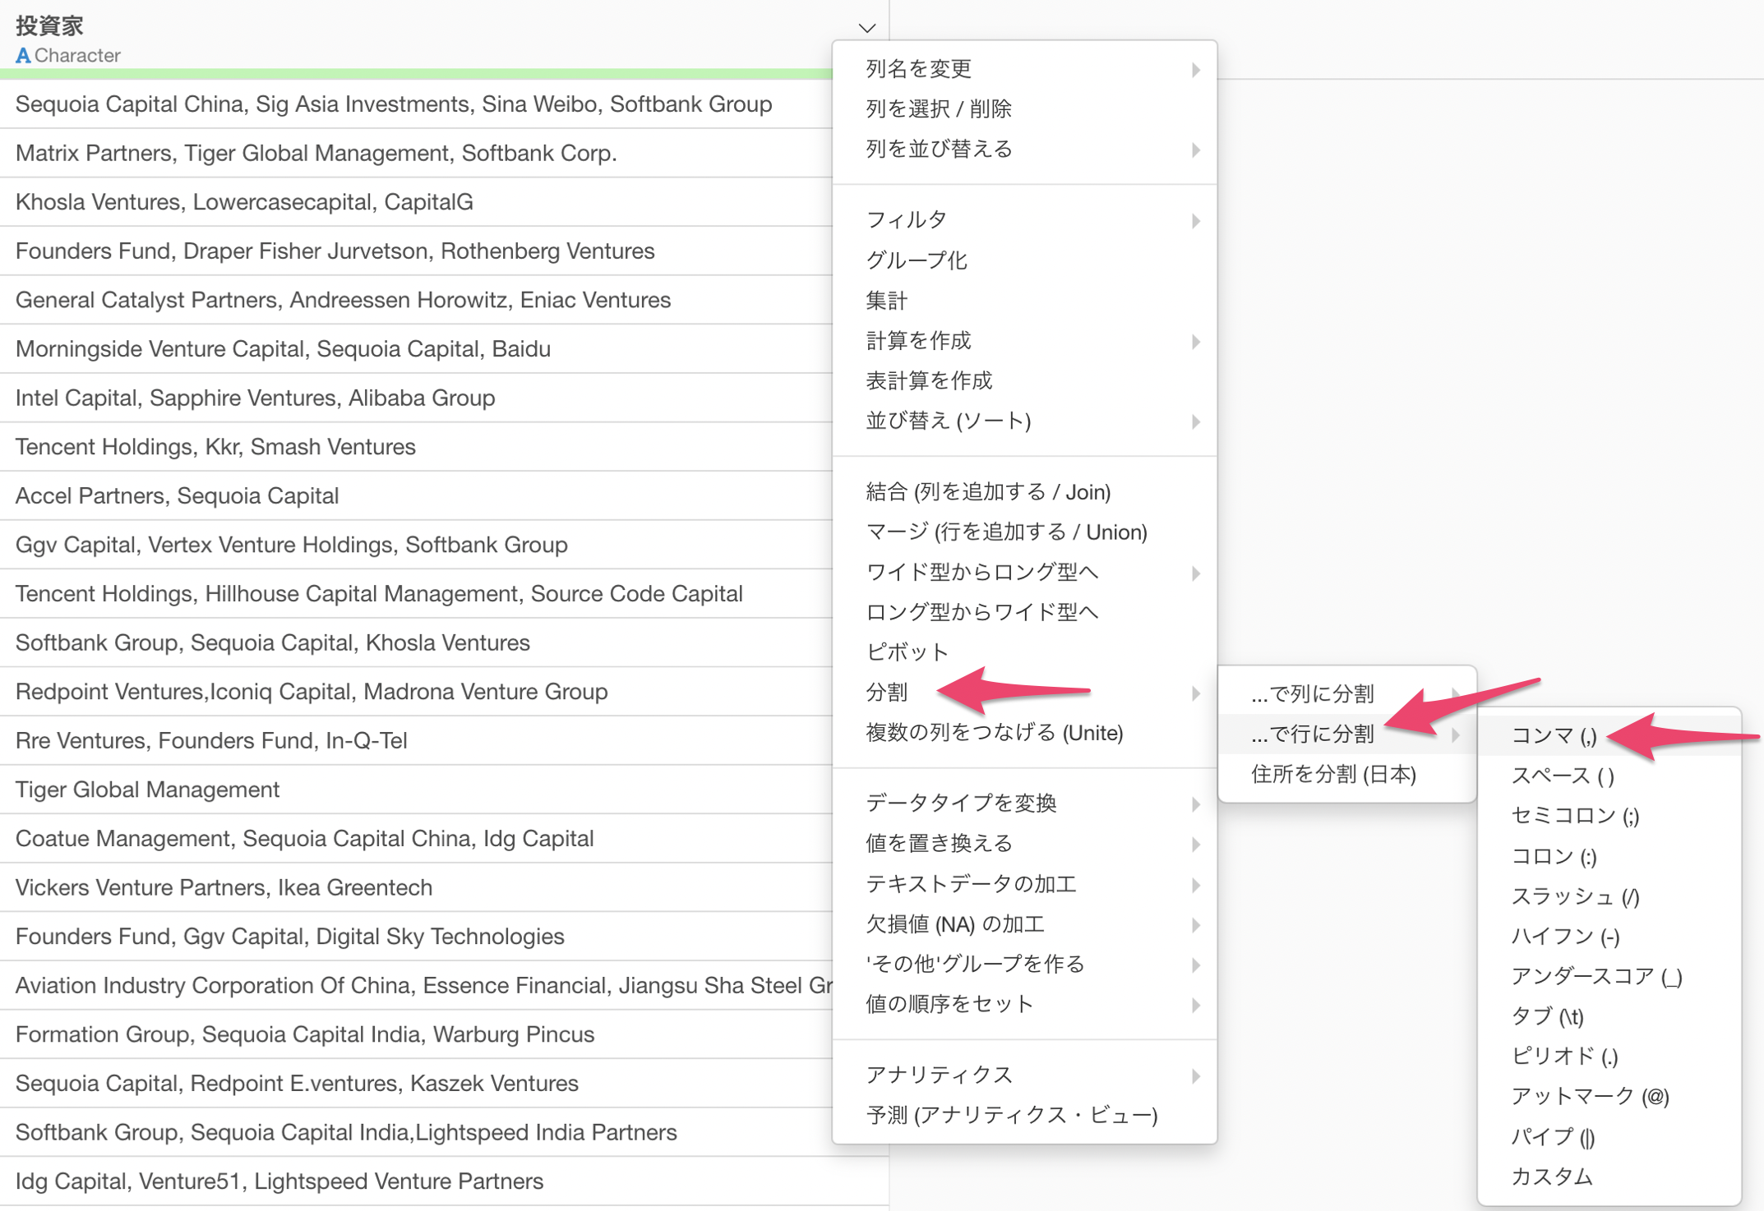Click the Tiger Global Management single-value row
The width and height of the screenshot is (1764, 1211).
416,790
